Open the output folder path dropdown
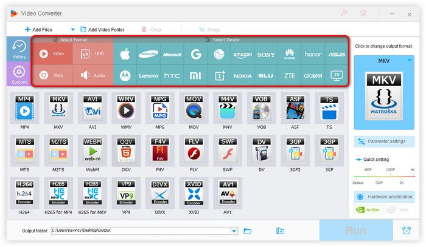 click(x=234, y=231)
